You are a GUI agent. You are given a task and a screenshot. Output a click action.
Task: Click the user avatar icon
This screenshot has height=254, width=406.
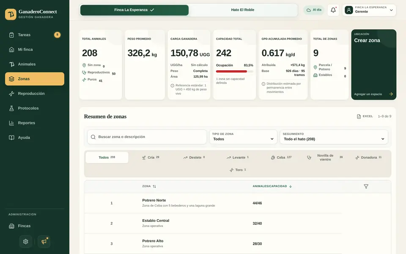pos(349,10)
